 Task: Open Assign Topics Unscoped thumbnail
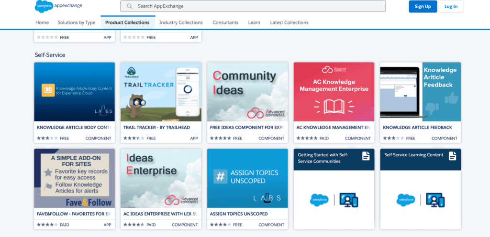[x=247, y=178]
